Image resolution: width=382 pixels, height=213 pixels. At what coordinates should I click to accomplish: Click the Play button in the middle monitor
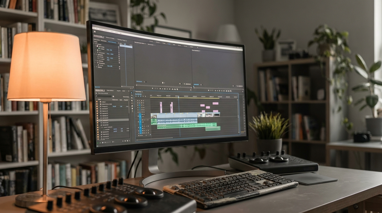click(165, 89)
